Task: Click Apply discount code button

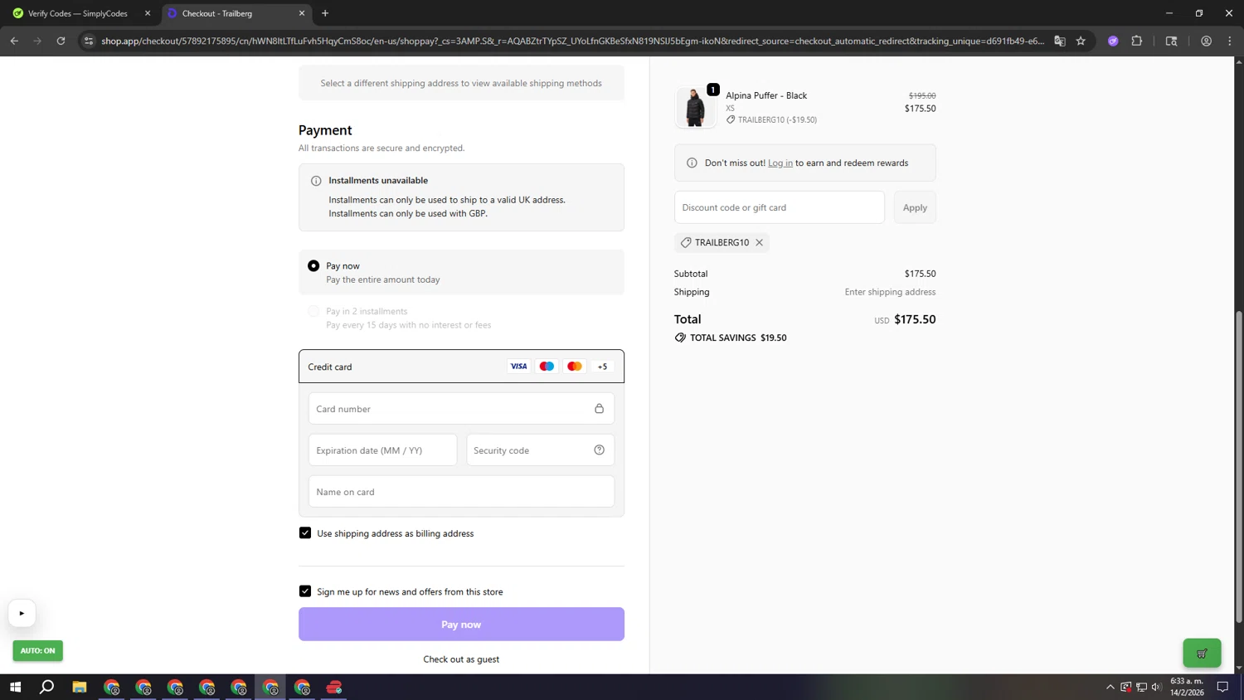Action: tap(915, 207)
